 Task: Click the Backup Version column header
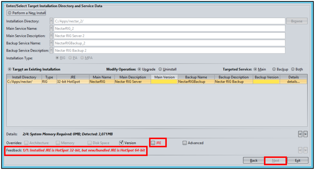(x=267, y=77)
